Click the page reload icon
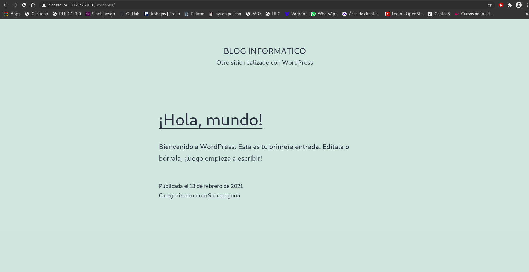 pos(24,5)
